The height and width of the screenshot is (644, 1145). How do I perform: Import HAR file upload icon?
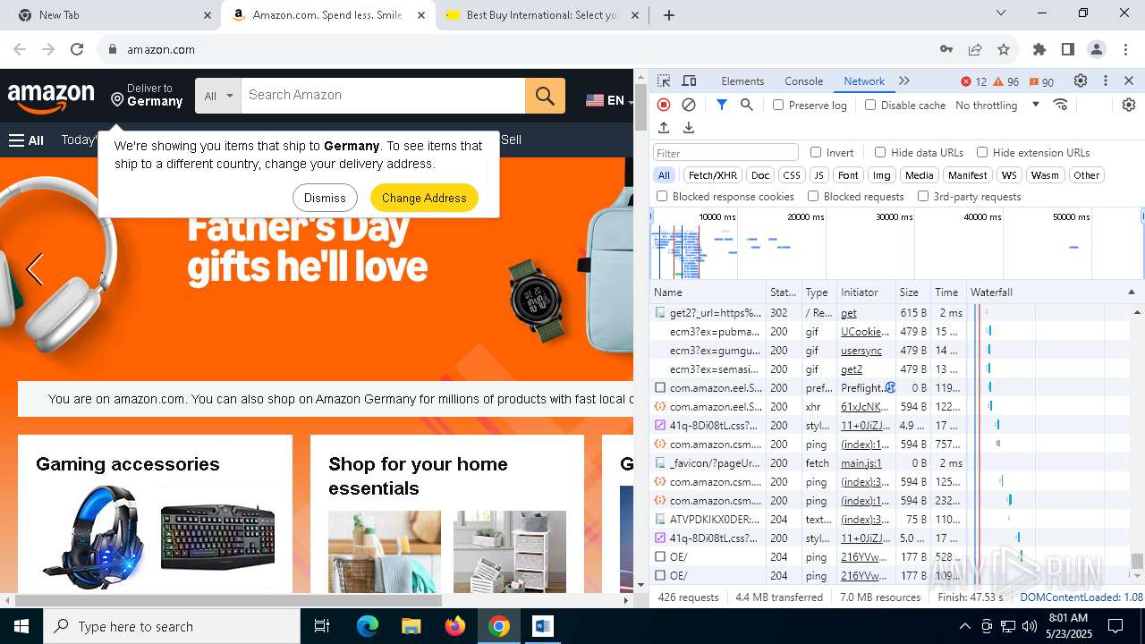[x=664, y=128]
